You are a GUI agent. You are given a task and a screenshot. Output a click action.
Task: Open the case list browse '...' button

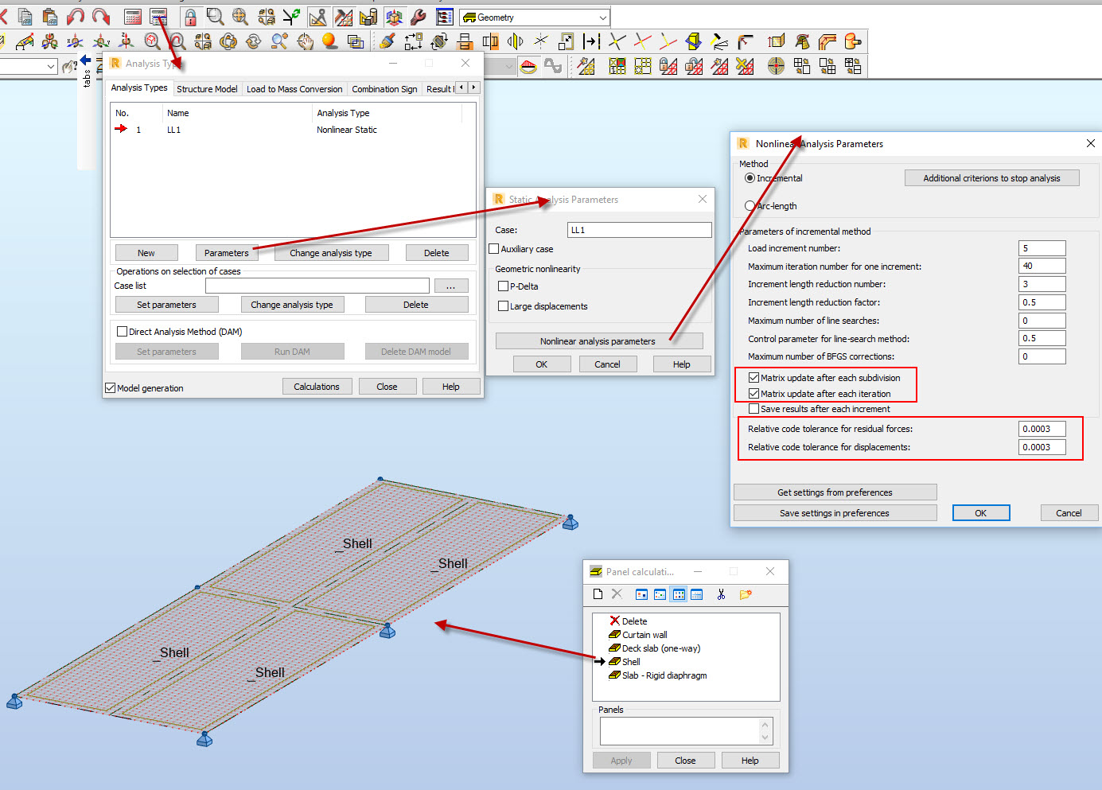pos(451,286)
